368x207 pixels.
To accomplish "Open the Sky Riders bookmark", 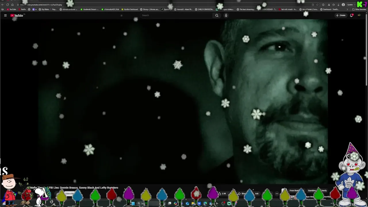I will tap(44, 9).
